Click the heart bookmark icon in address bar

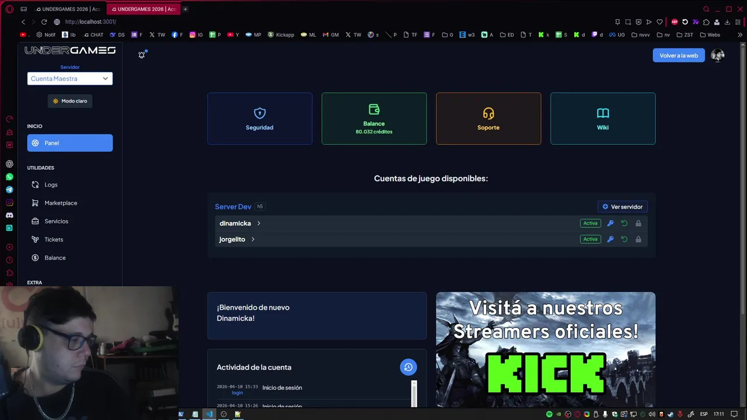point(659,22)
